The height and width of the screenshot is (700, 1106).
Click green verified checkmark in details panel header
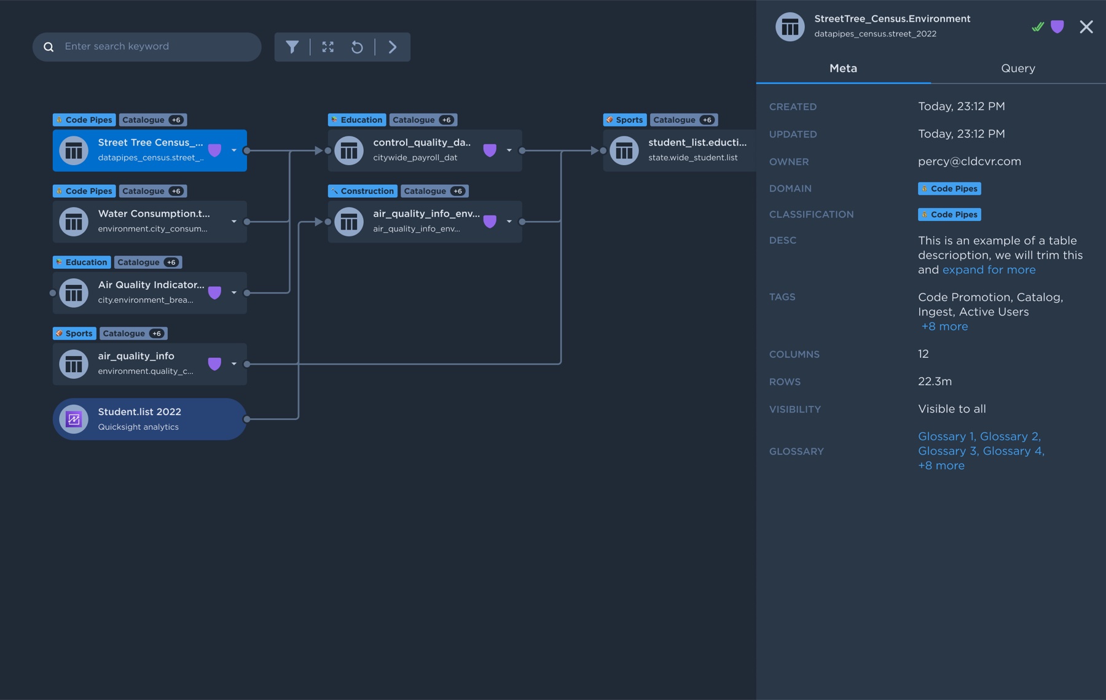[1038, 26]
